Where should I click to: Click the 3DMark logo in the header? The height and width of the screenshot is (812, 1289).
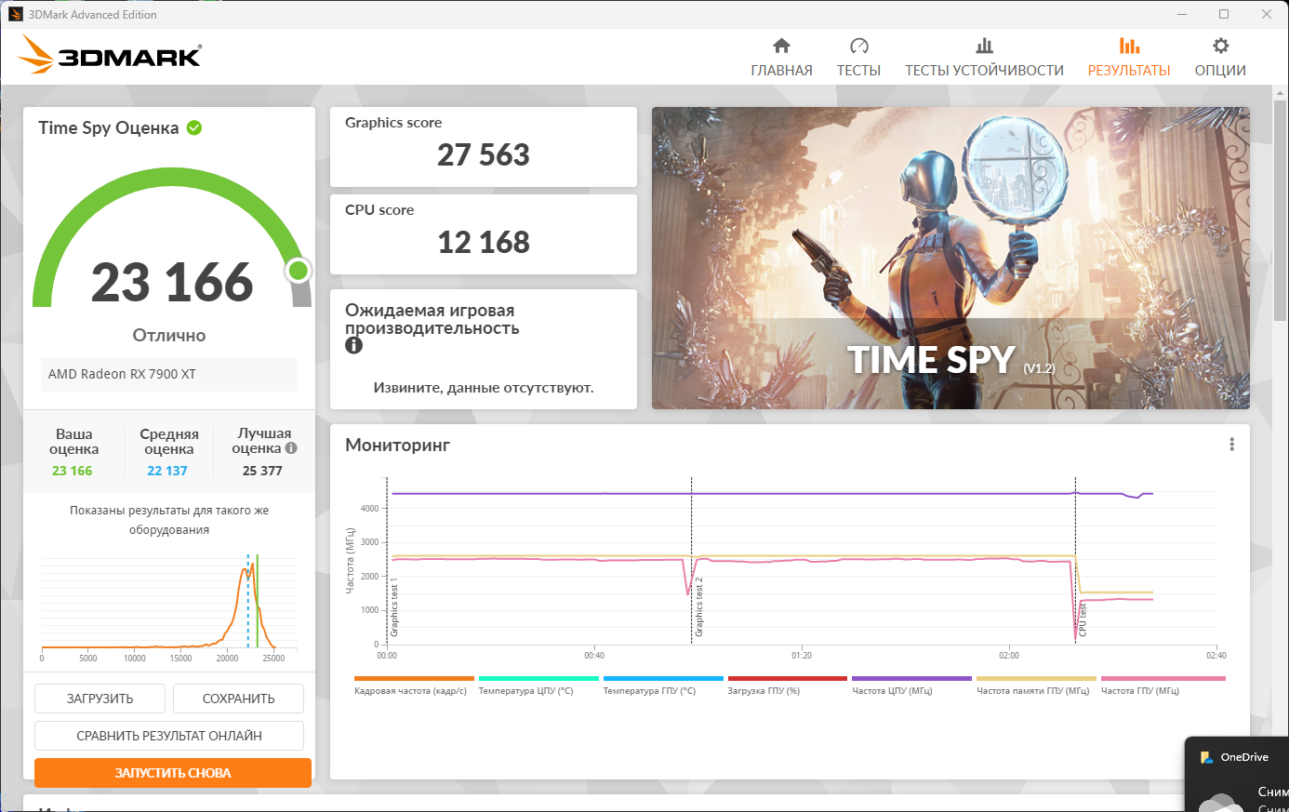click(x=110, y=56)
